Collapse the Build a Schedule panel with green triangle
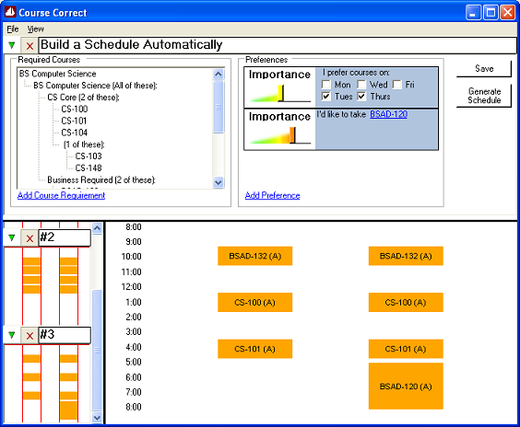 click(12, 45)
